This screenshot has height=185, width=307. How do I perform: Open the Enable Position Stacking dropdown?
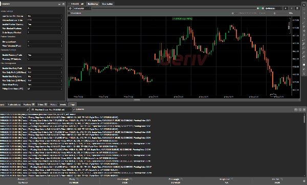point(45,24)
